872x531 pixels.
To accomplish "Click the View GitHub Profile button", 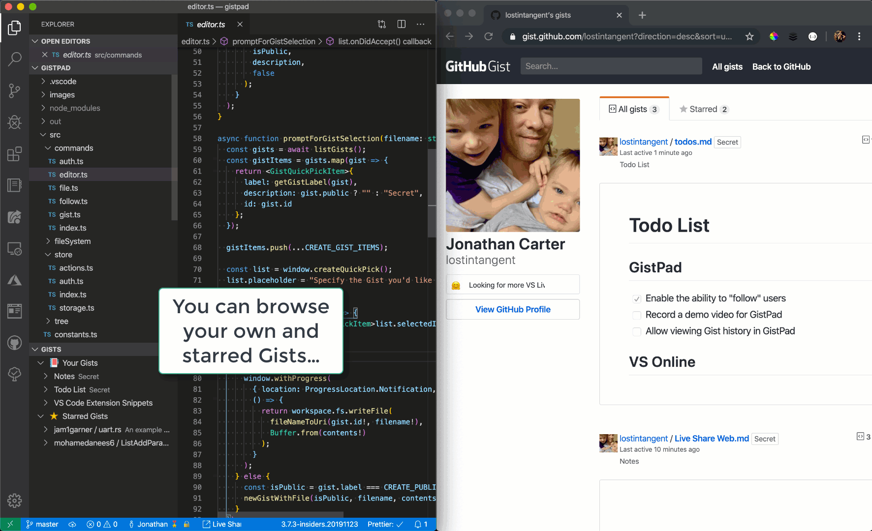I will pos(513,309).
